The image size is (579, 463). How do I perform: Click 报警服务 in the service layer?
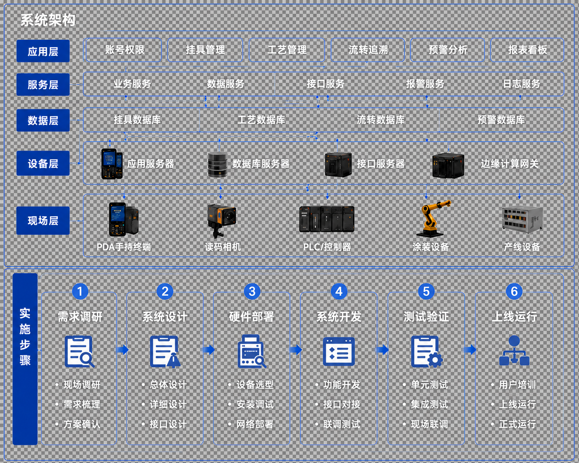(x=425, y=84)
